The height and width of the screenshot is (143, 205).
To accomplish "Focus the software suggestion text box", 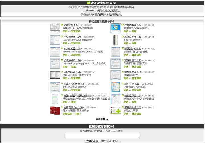I will (x=102, y=136).
